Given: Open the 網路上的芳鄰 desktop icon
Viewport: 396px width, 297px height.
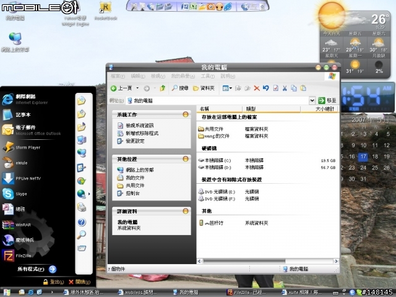Looking at the screenshot, I should pyautogui.click(x=15, y=42).
